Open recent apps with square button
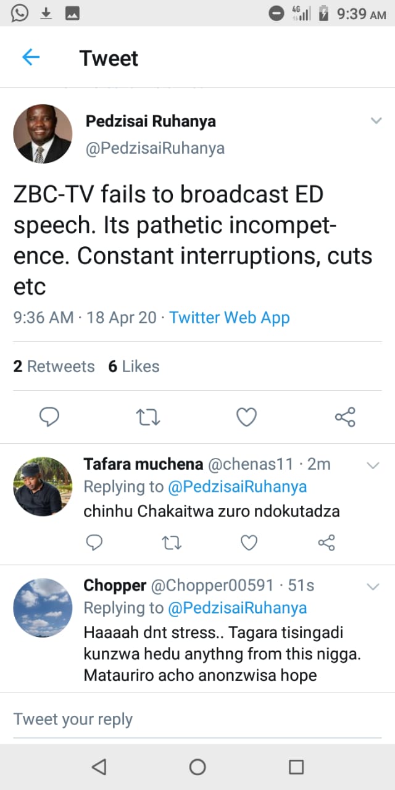 point(296,767)
